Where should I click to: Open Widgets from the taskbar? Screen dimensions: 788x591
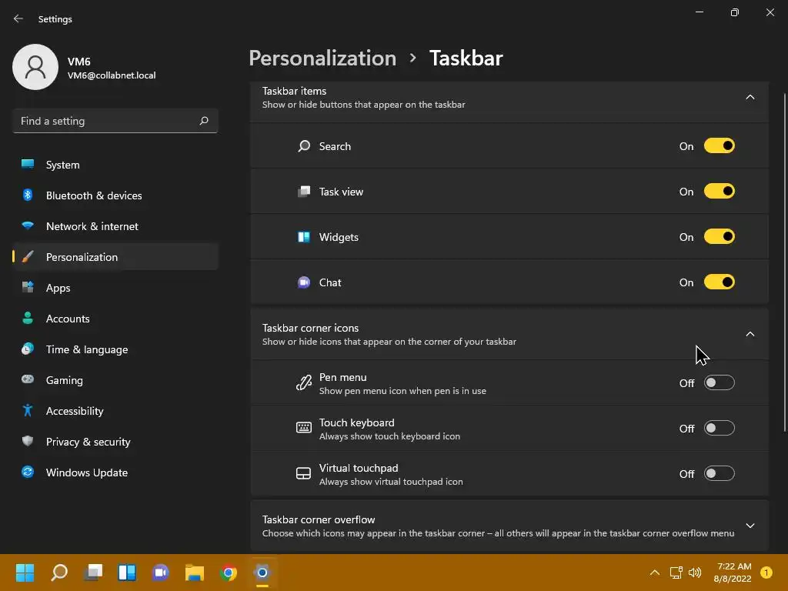tap(127, 573)
